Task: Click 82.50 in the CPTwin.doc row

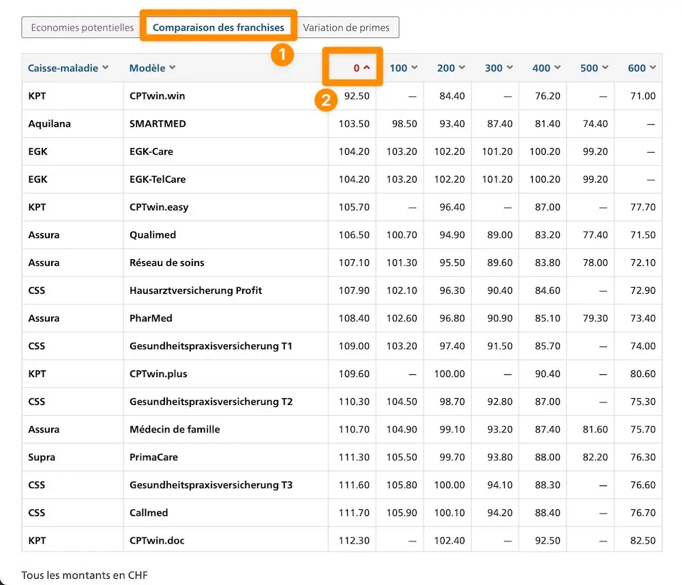Action: [643, 541]
